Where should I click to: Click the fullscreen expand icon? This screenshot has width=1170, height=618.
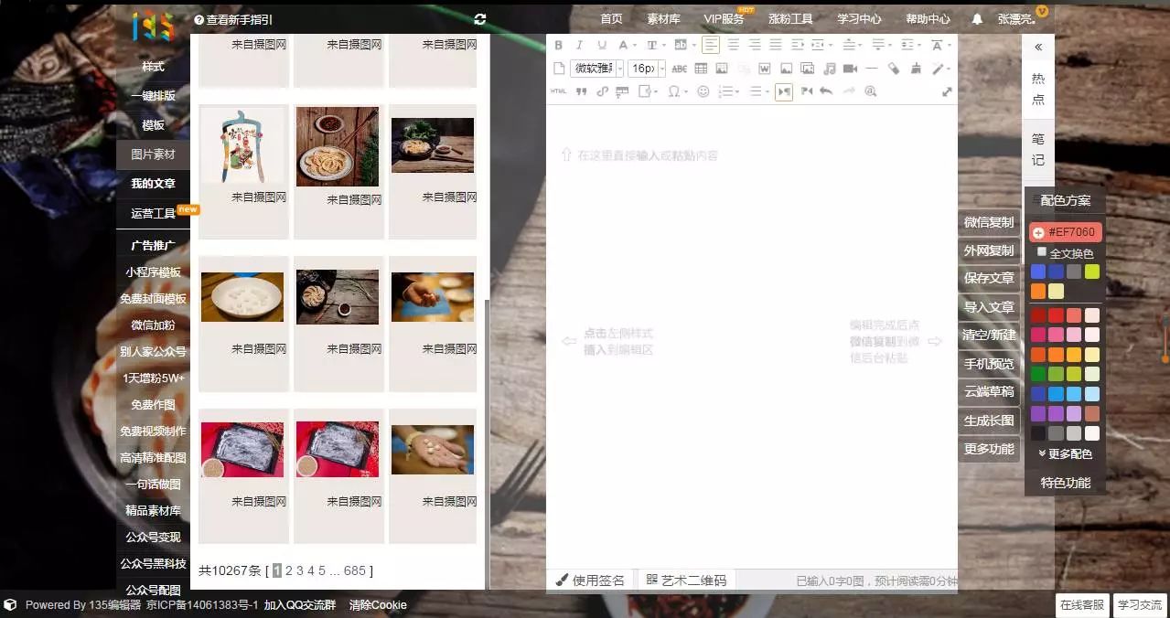click(947, 91)
